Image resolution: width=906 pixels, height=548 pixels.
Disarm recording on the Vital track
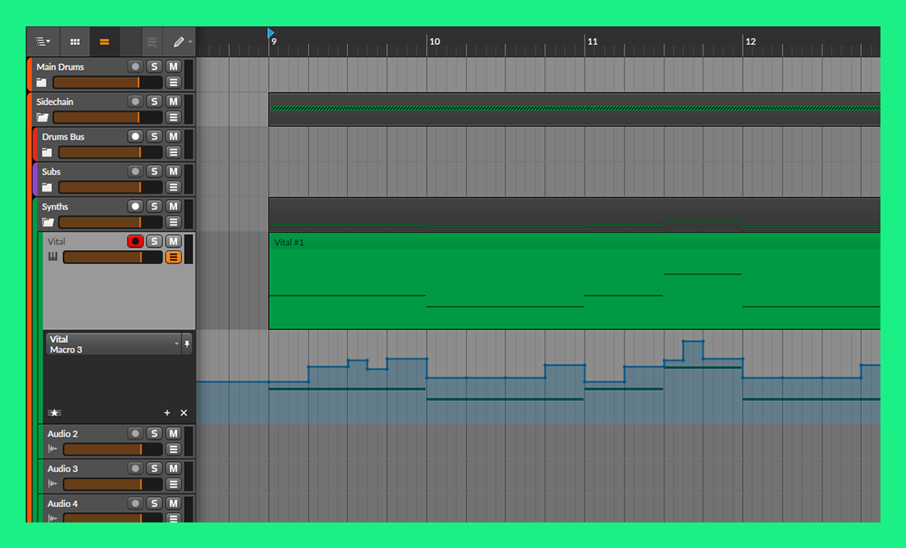click(134, 242)
